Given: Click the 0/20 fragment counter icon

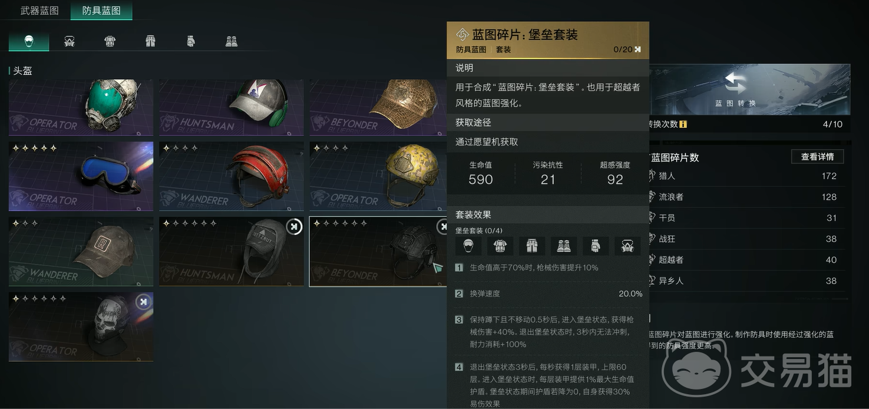Looking at the screenshot, I should [x=637, y=50].
